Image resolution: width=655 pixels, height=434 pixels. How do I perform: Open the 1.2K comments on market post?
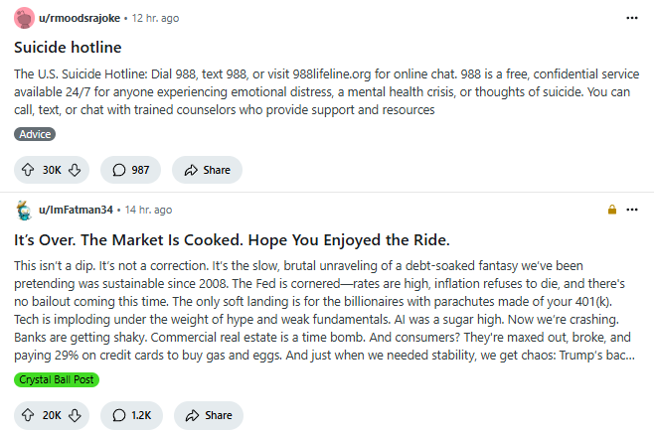point(131,415)
